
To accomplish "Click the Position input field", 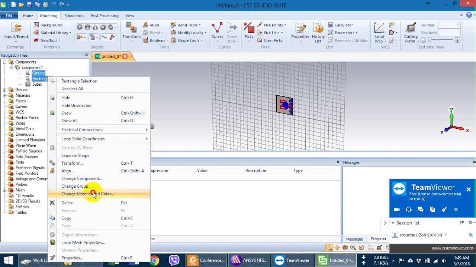I will click(449, 32).
